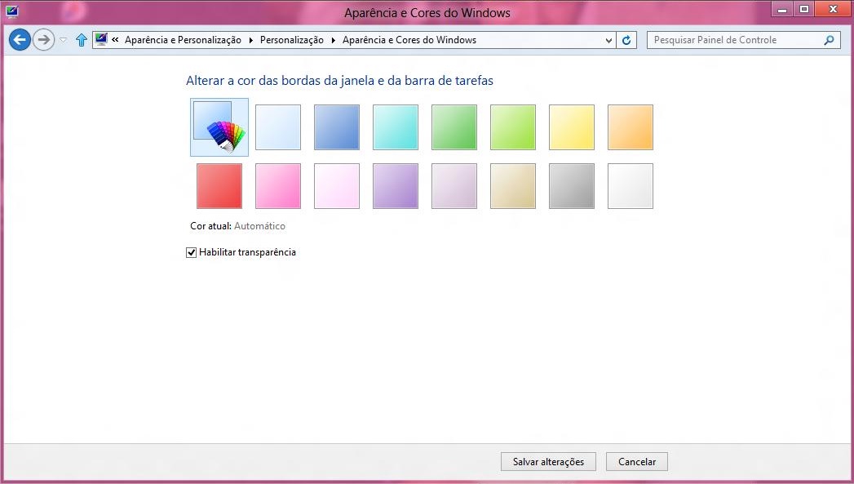This screenshot has height=484, width=854.
Task: Expand the address bar history dropdown
Action: [x=608, y=40]
